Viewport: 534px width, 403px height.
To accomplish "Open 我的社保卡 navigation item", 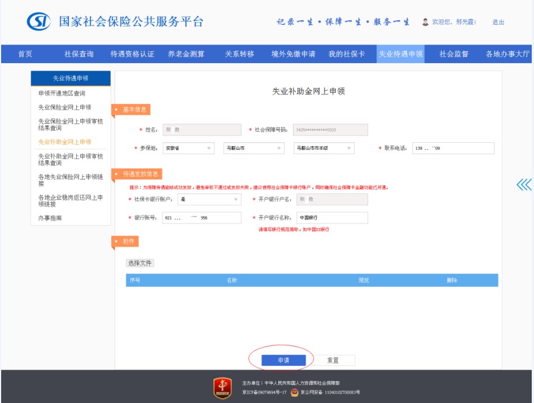I will point(347,54).
